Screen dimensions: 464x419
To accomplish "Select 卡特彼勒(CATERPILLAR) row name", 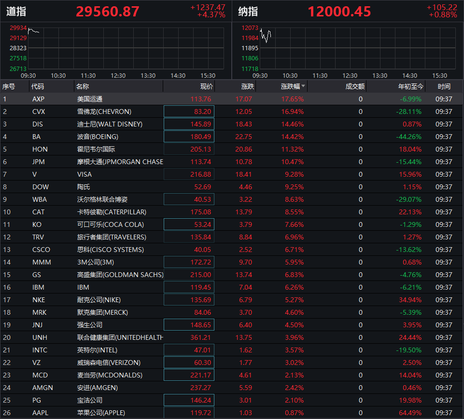I will 112,212.
